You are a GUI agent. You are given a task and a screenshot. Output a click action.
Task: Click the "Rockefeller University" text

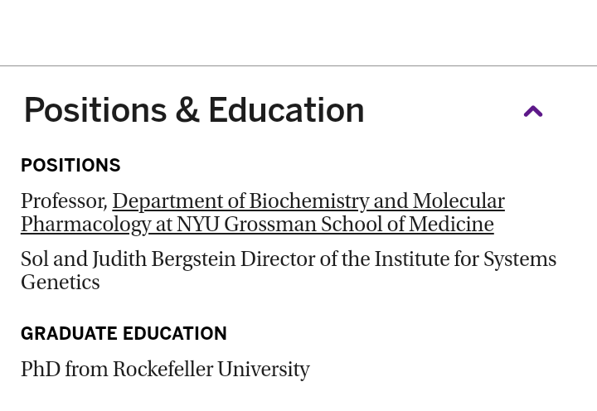tap(211, 370)
